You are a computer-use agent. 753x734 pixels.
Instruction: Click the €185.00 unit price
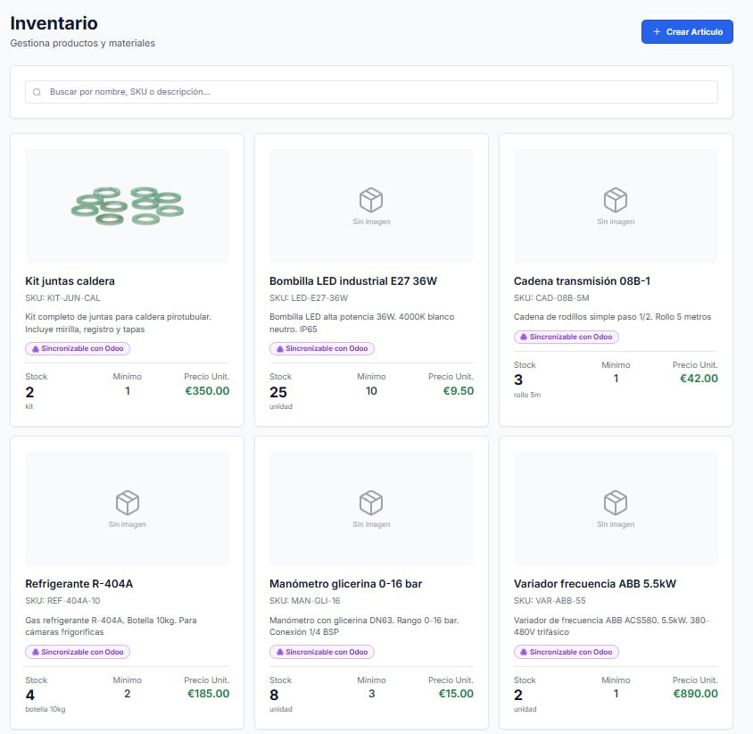209,694
